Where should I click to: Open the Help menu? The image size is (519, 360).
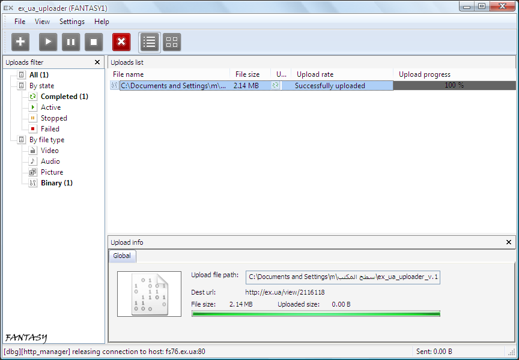[x=102, y=22]
